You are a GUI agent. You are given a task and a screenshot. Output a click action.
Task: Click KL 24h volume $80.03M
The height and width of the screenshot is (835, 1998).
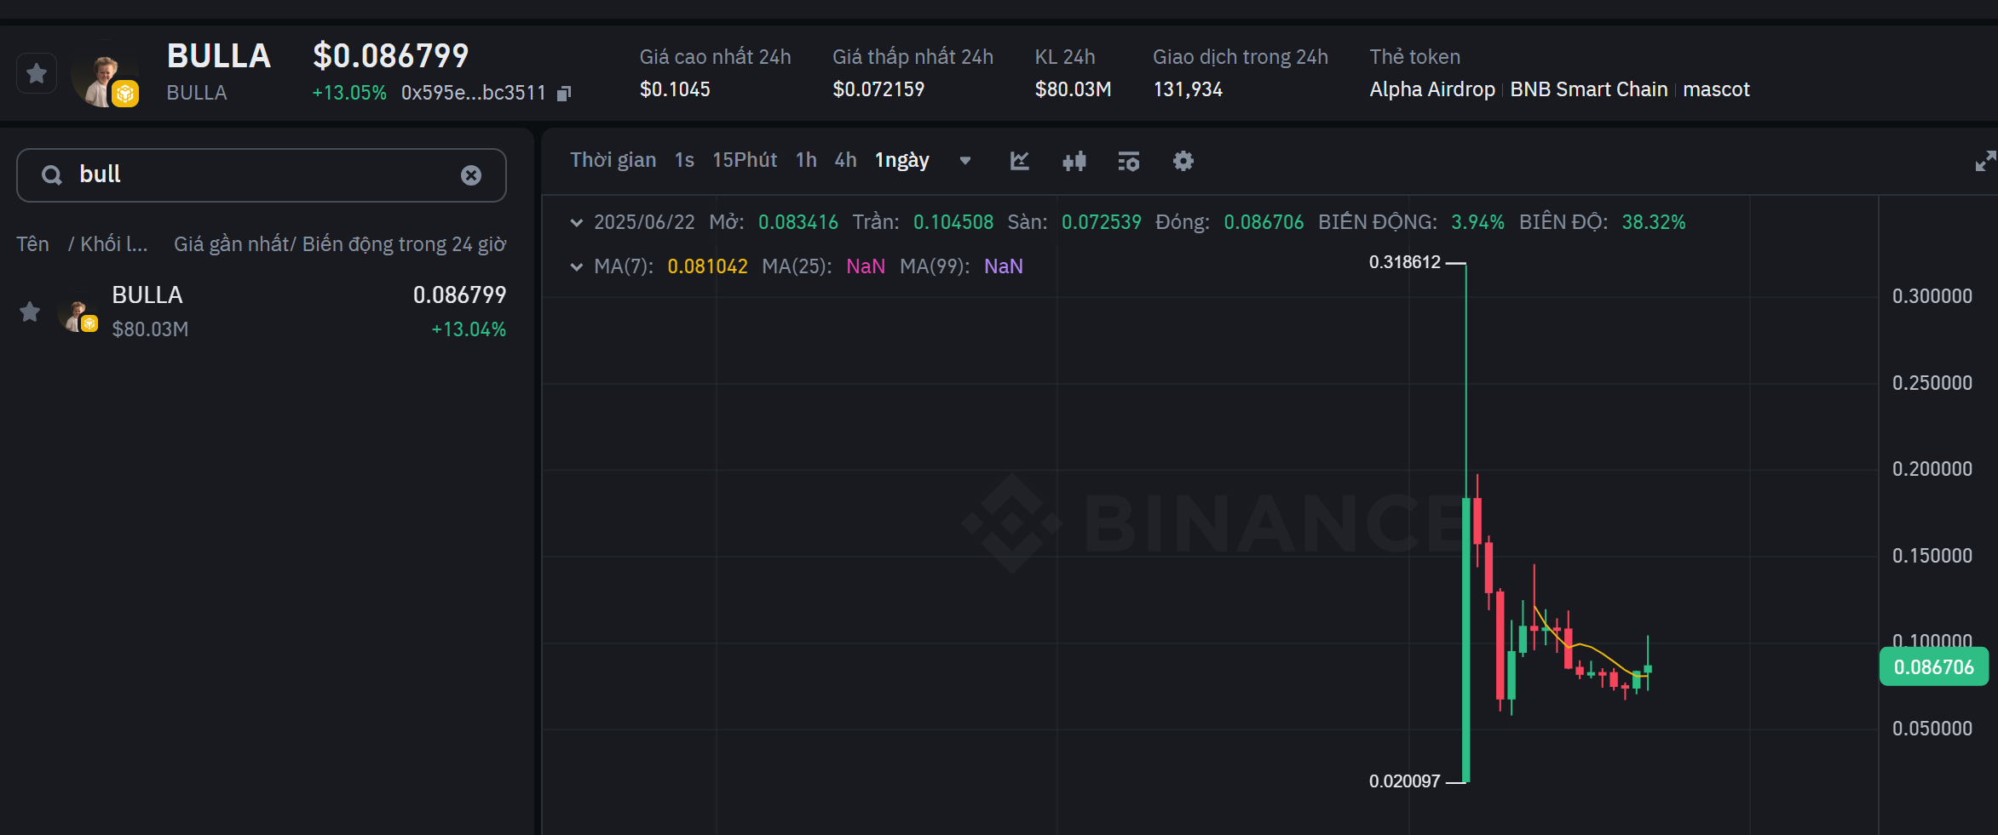(x=1073, y=89)
